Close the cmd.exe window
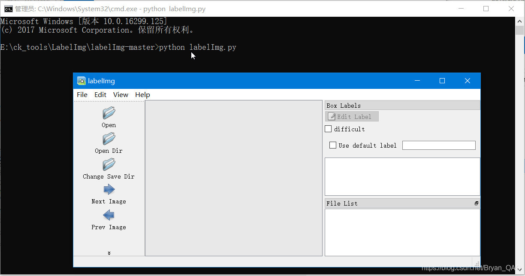The height and width of the screenshot is (276, 525). pyautogui.click(x=511, y=9)
